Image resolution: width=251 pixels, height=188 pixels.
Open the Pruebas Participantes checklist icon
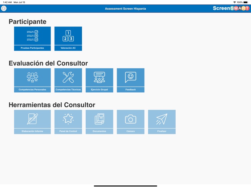coord(32,36)
